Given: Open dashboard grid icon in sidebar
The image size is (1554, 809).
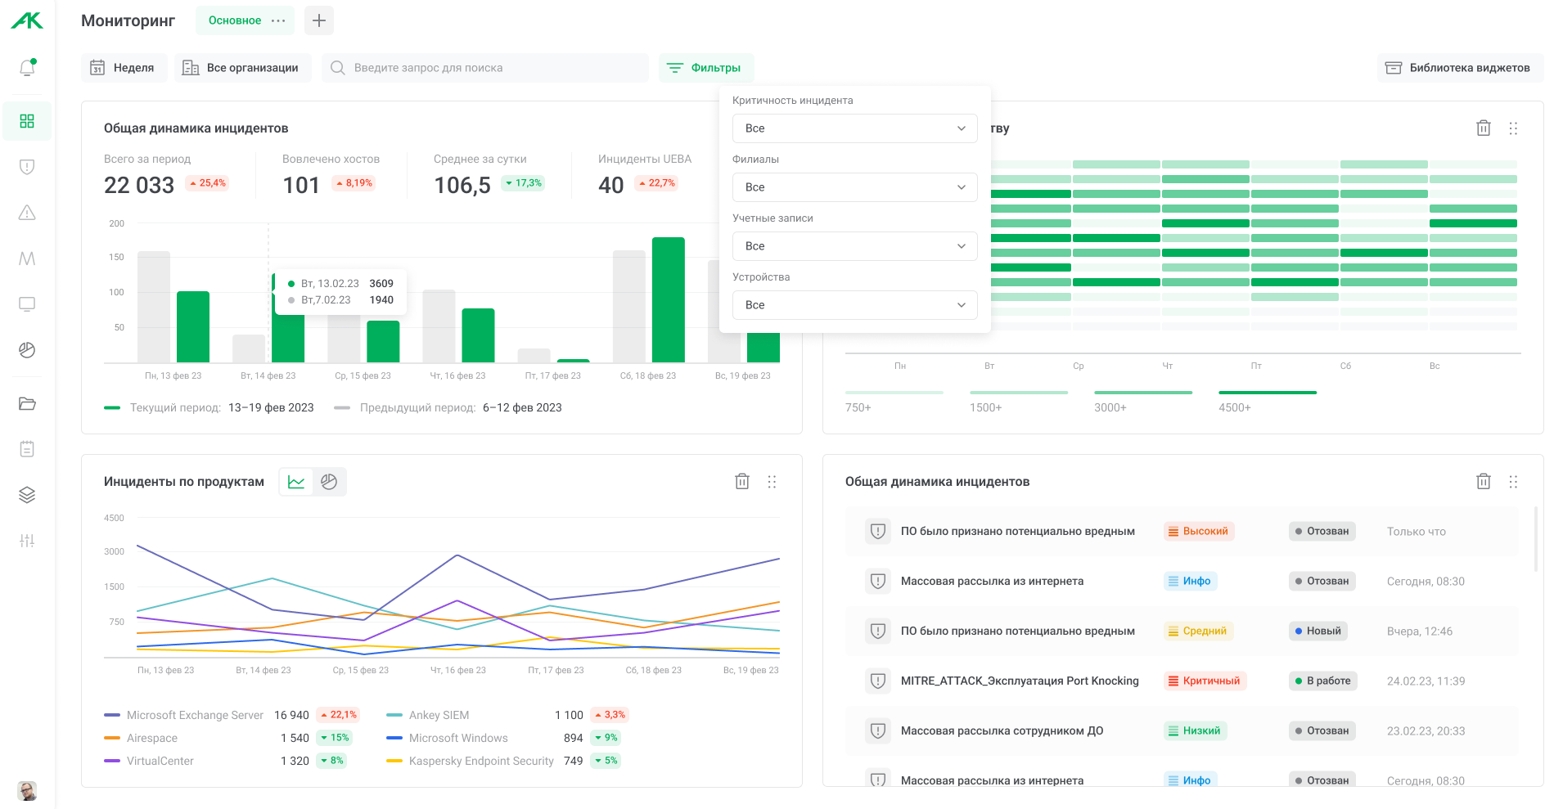Looking at the screenshot, I should click(27, 121).
